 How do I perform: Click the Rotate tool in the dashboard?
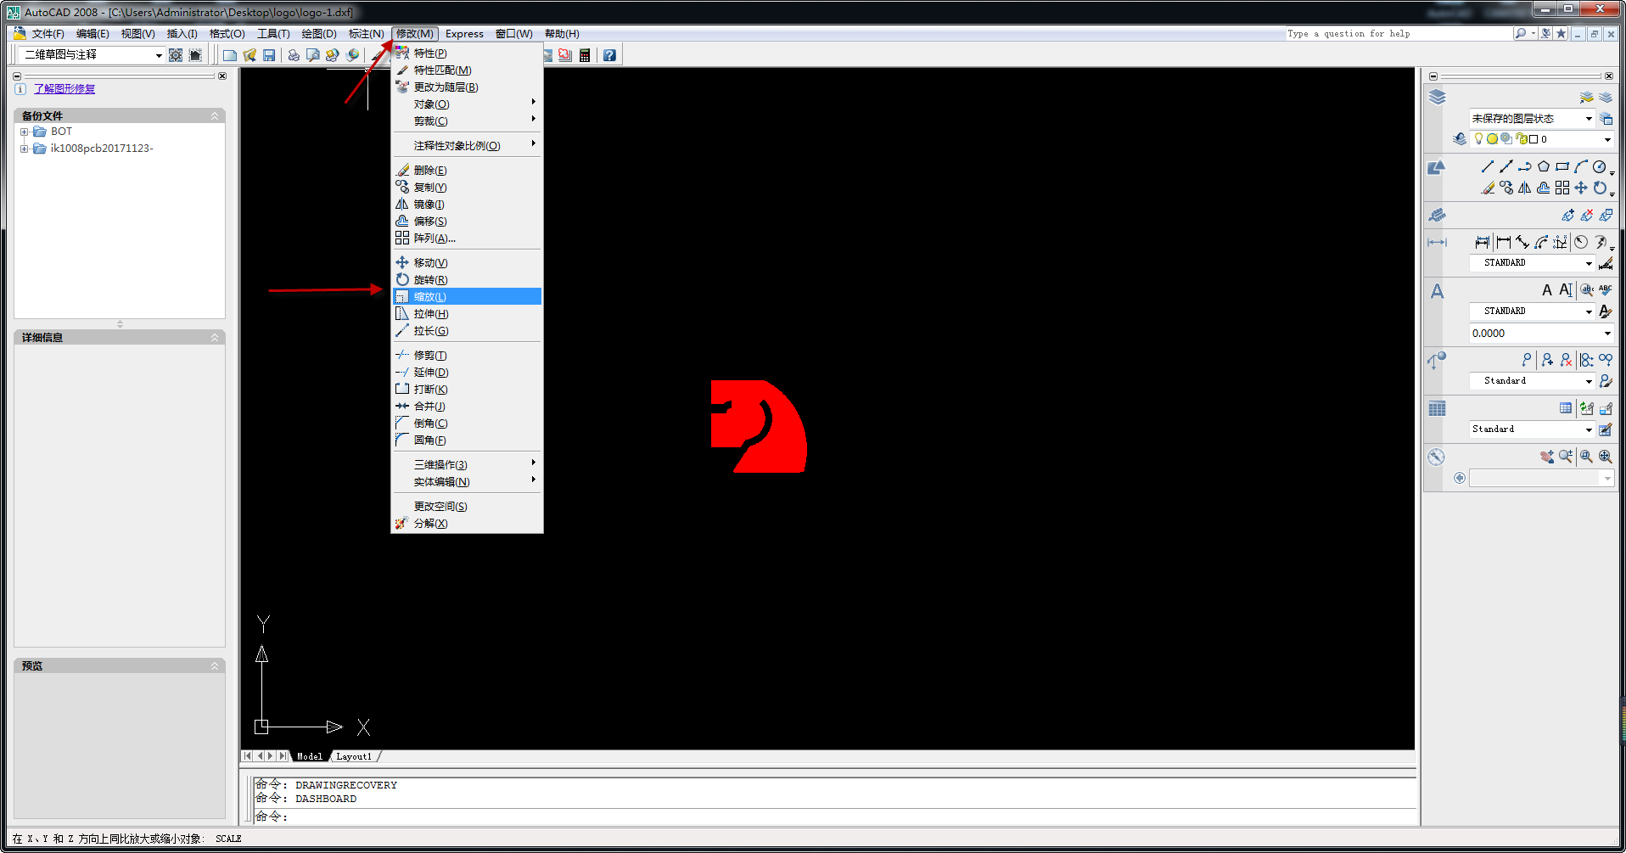[1600, 188]
